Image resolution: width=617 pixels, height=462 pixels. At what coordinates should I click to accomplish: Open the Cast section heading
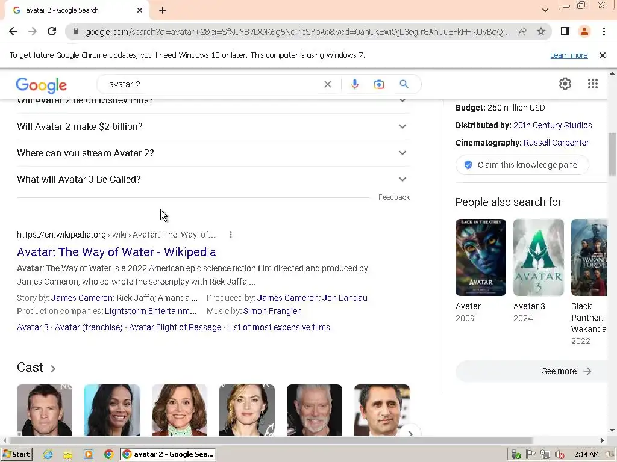coord(36,368)
